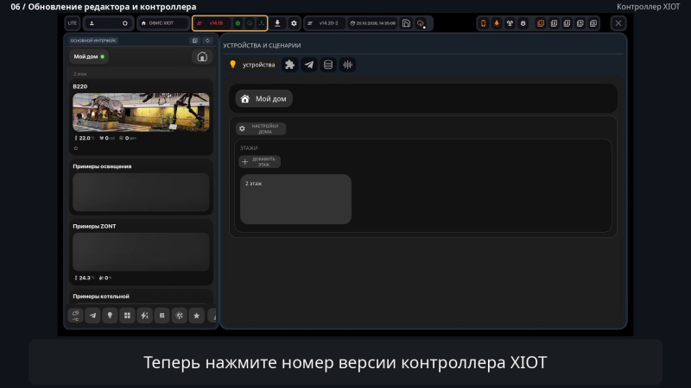This screenshot has width=691, height=388.
Task: Click the paper plane icon in bottom bar
Action: (92, 316)
